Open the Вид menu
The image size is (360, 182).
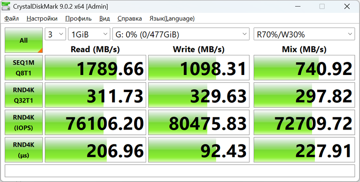pos(104,18)
